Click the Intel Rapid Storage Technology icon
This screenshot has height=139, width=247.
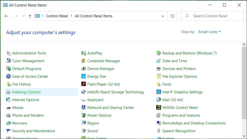coord(84,92)
